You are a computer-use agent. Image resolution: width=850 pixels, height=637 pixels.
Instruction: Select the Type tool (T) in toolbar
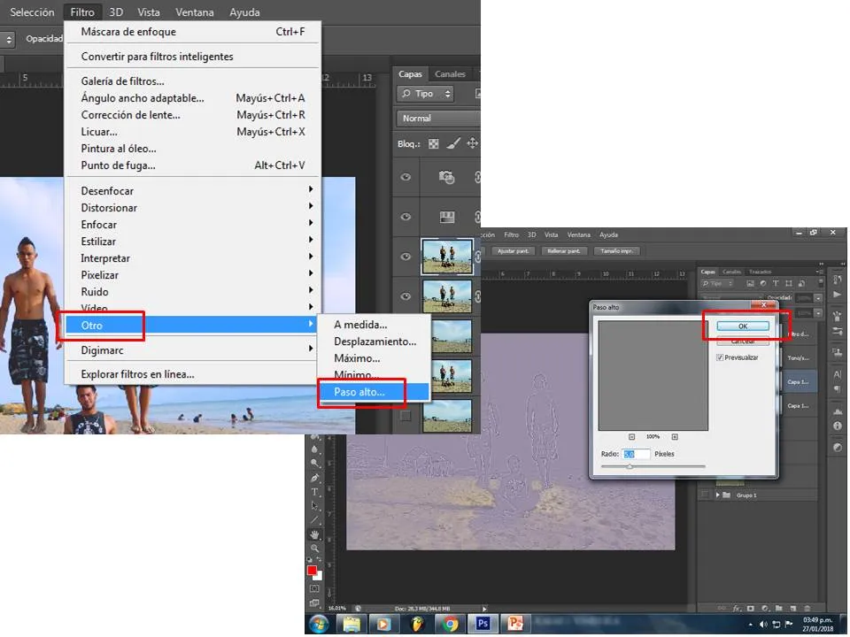[x=314, y=492]
